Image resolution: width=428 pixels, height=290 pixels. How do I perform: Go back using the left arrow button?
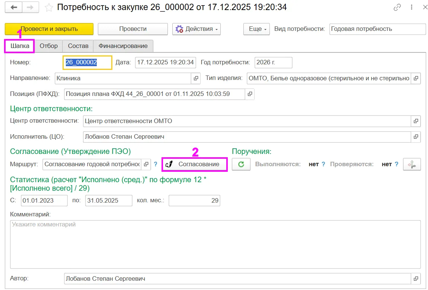14,7
